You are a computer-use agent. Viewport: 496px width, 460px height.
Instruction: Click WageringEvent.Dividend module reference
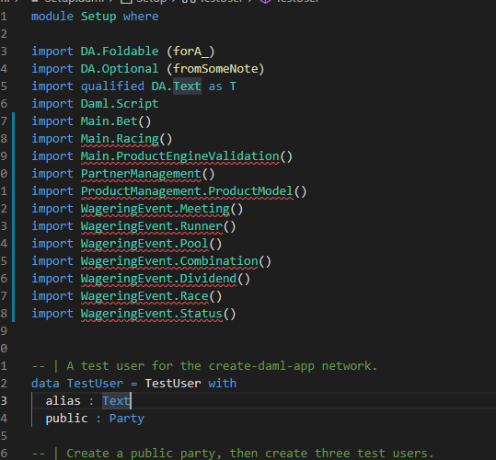click(x=158, y=279)
